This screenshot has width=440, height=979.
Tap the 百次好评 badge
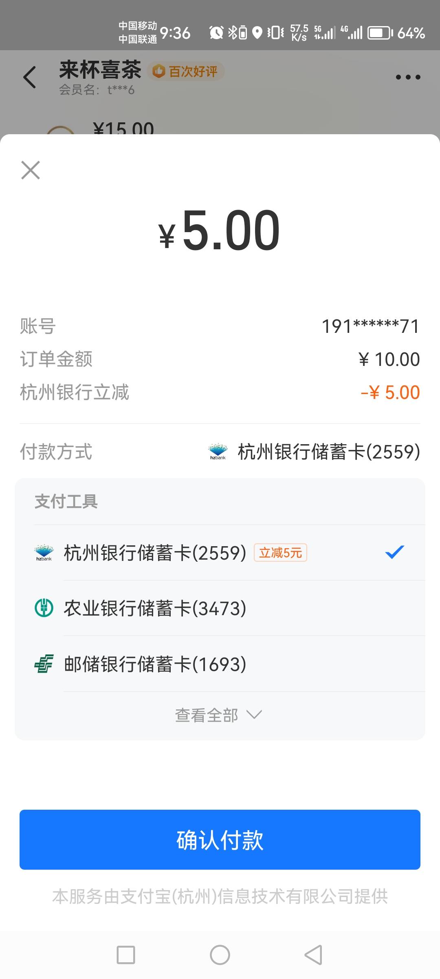point(186,71)
